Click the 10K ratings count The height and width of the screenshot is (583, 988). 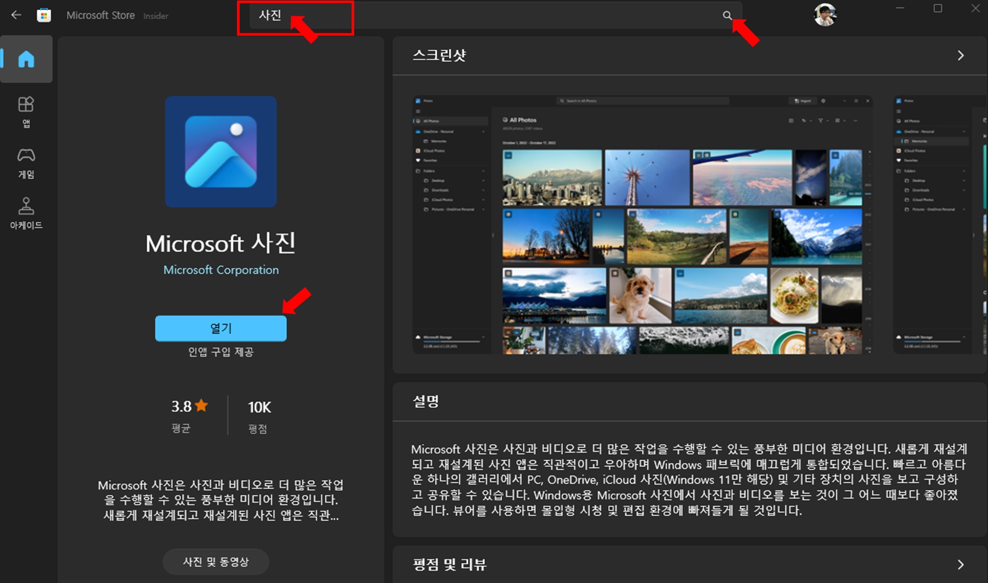[x=259, y=407]
